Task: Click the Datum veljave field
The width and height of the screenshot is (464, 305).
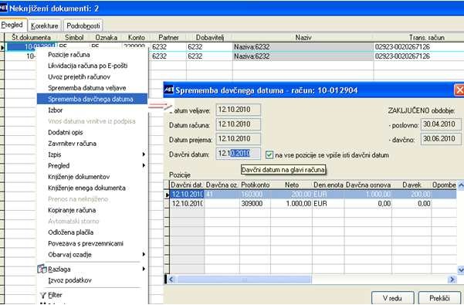Action: pyautogui.click(x=239, y=110)
